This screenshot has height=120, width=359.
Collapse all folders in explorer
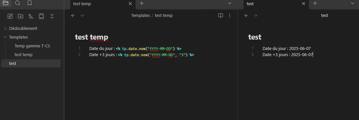[52, 16]
